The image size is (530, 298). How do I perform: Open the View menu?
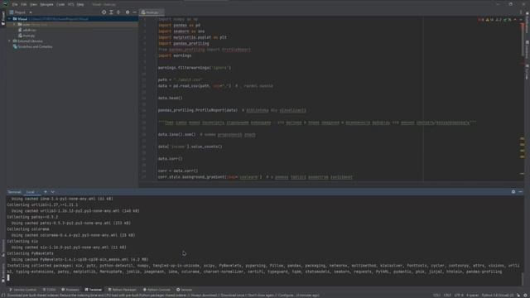[x=33, y=4]
